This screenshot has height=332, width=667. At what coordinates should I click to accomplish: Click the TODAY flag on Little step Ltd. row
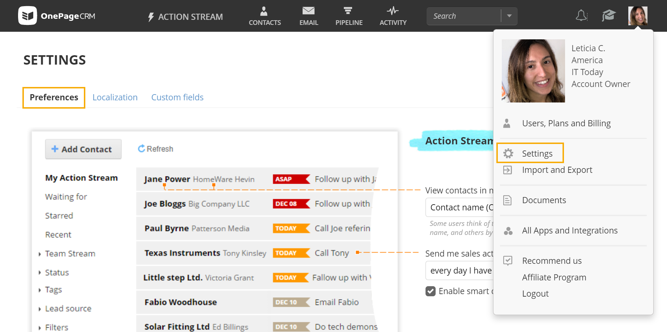coord(291,278)
